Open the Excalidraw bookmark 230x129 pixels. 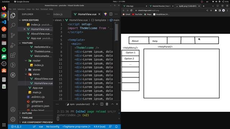(x=161, y=14)
